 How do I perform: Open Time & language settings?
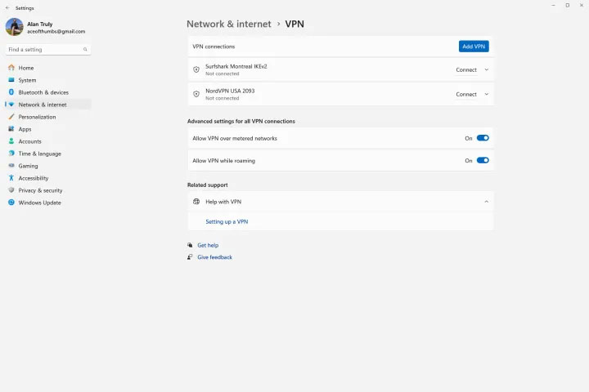[x=39, y=154]
